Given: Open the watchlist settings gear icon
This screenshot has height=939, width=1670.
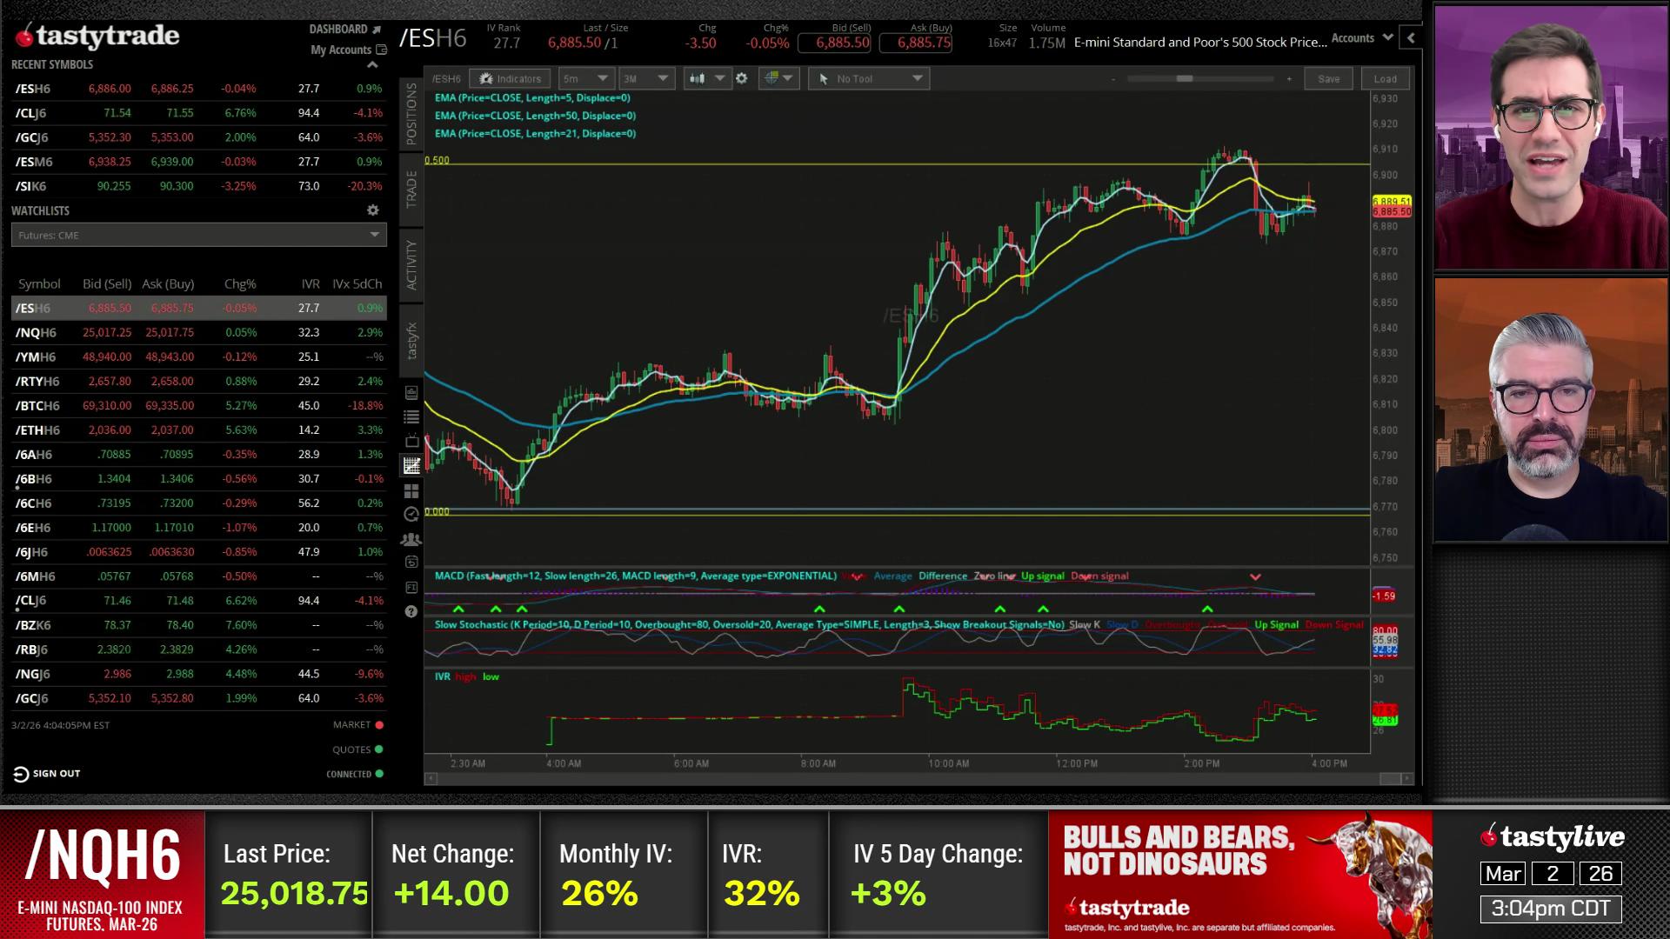Looking at the screenshot, I should [x=373, y=210].
